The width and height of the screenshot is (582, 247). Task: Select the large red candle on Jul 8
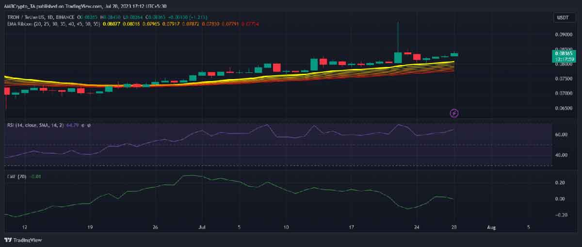click(277, 67)
